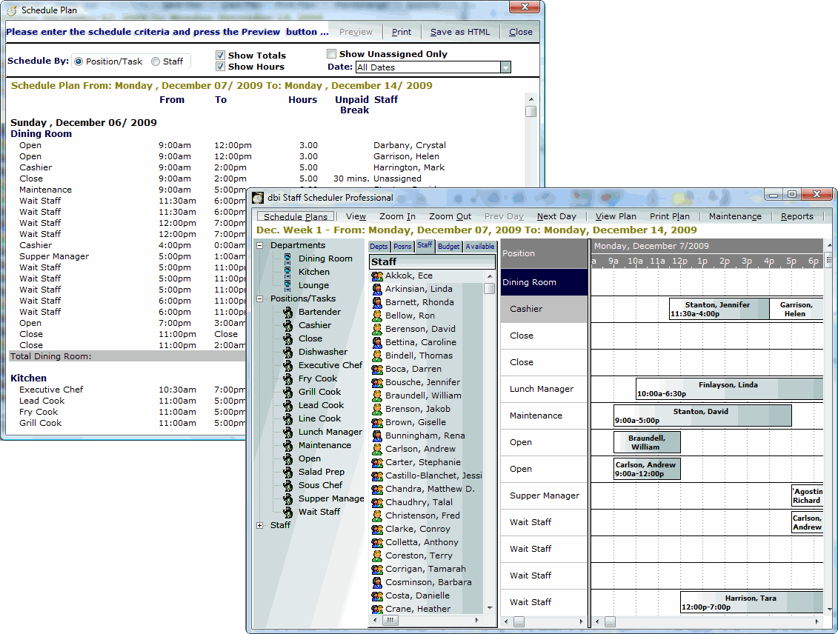Enable Show Unassigned Only checkbox

[331, 53]
